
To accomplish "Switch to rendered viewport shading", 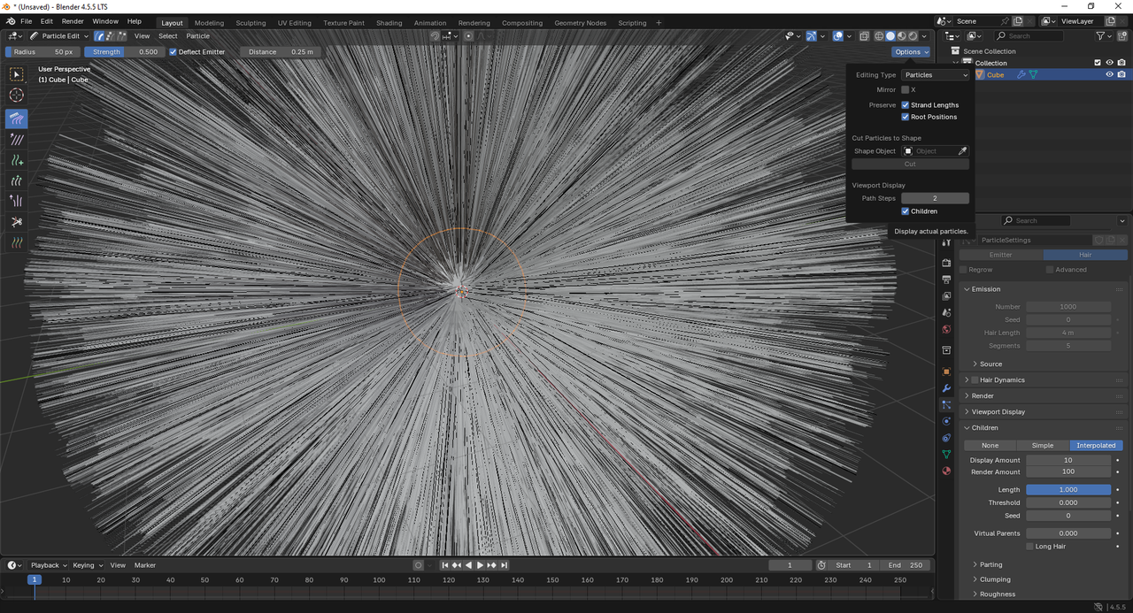I will tap(912, 36).
